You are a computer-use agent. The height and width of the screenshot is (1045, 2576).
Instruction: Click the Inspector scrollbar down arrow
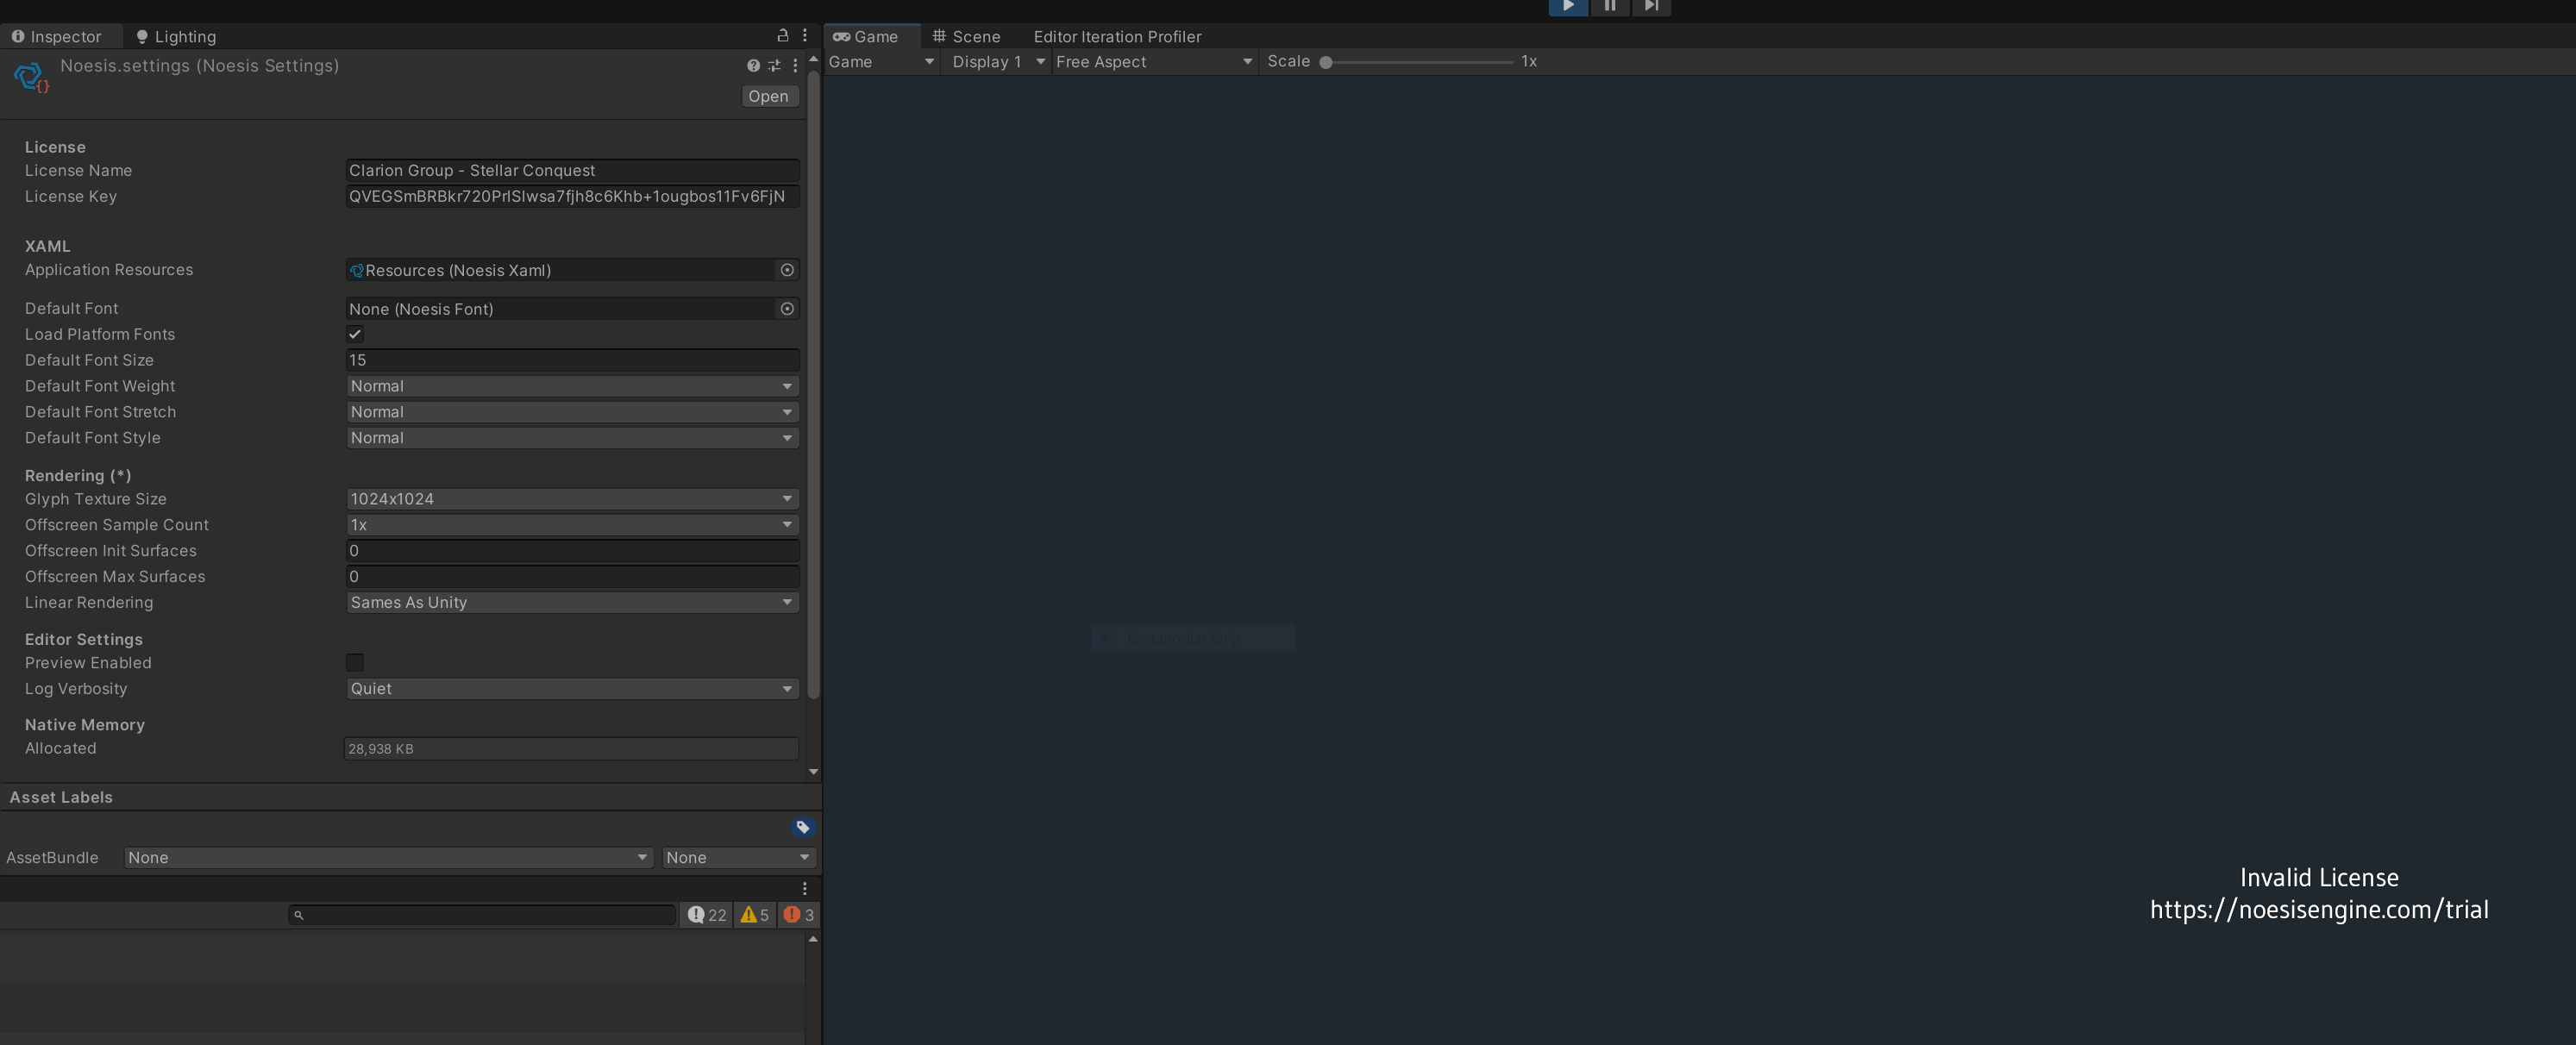pyautogui.click(x=814, y=772)
